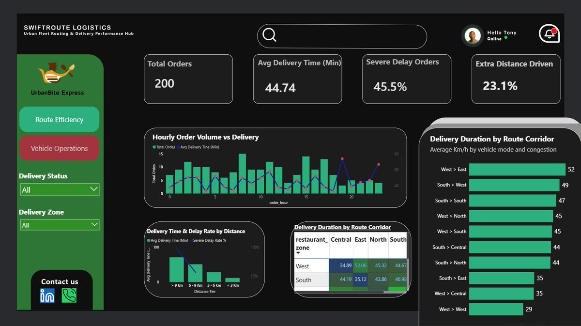Viewport: 581px width, 326px height.
Task: Click the South > South bar
Action: click(513, 201)
